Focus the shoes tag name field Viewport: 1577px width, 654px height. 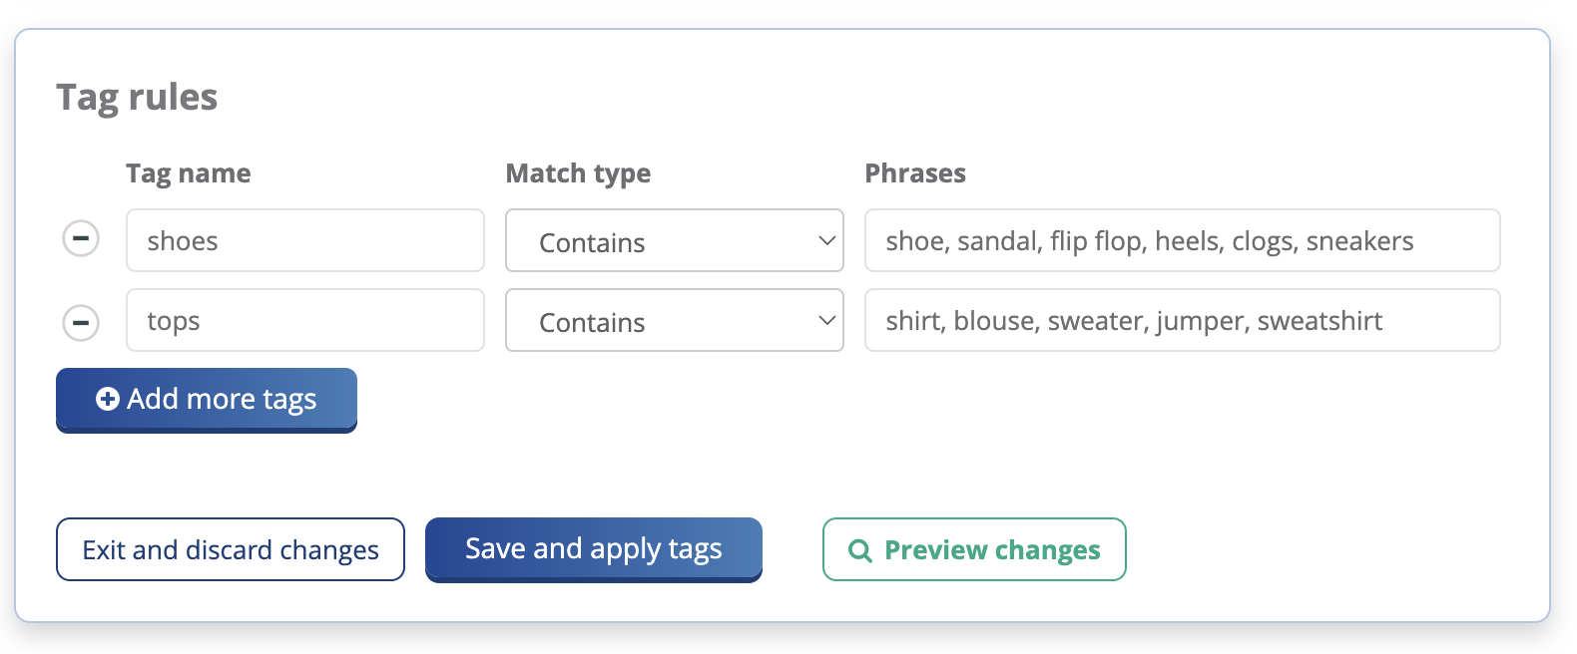[304, 240]
